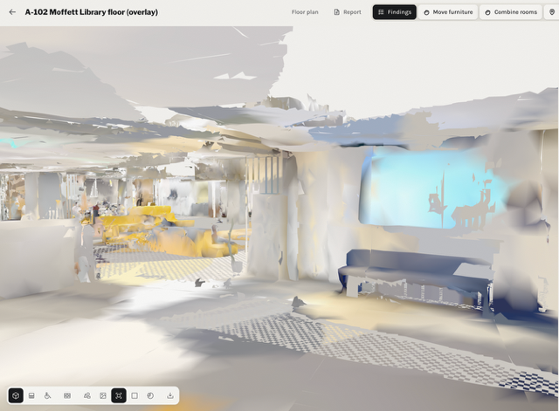This screenshot has height=411, width=559.
Task: Click the dark bench in the 3D view
Action: tap(416, 276)
